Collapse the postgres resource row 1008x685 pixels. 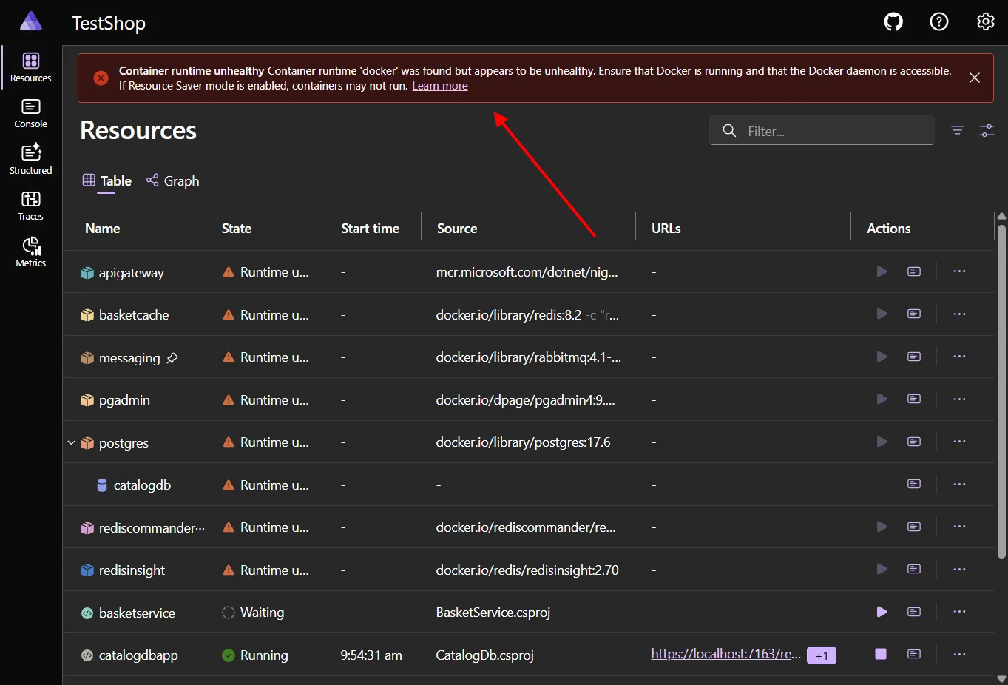(x=71, y=442)
